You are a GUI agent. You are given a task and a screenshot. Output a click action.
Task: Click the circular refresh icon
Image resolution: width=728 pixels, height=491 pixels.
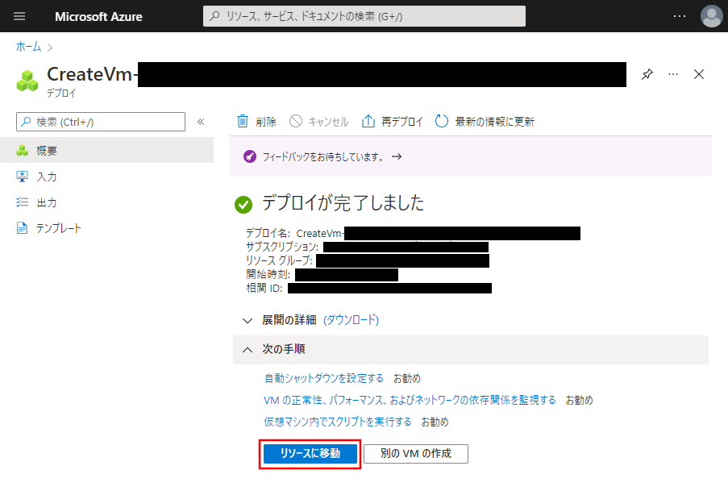442,121
